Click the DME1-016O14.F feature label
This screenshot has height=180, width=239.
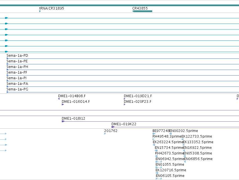pos(76,102)
